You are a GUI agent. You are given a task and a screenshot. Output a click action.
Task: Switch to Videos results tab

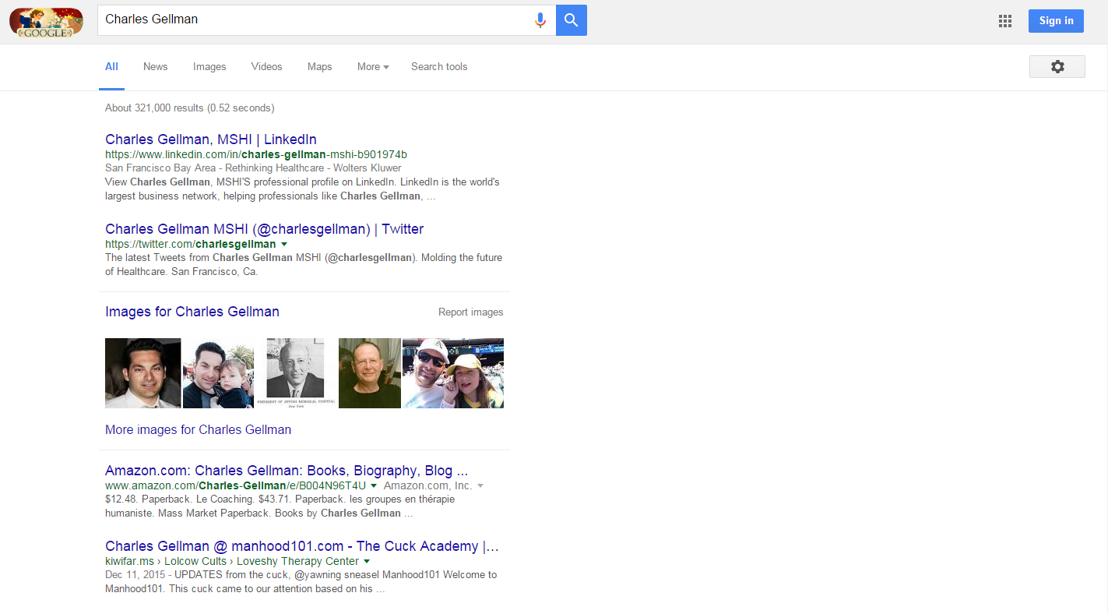266,67
